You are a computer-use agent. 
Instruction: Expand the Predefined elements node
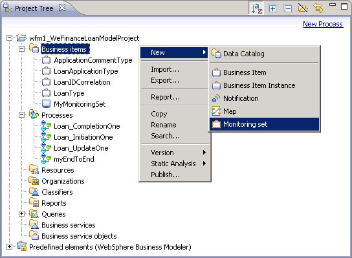click(x=9, y=247)
